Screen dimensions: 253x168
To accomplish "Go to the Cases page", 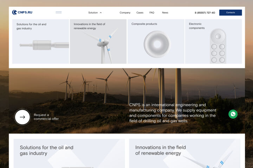I will click(140, 13).
